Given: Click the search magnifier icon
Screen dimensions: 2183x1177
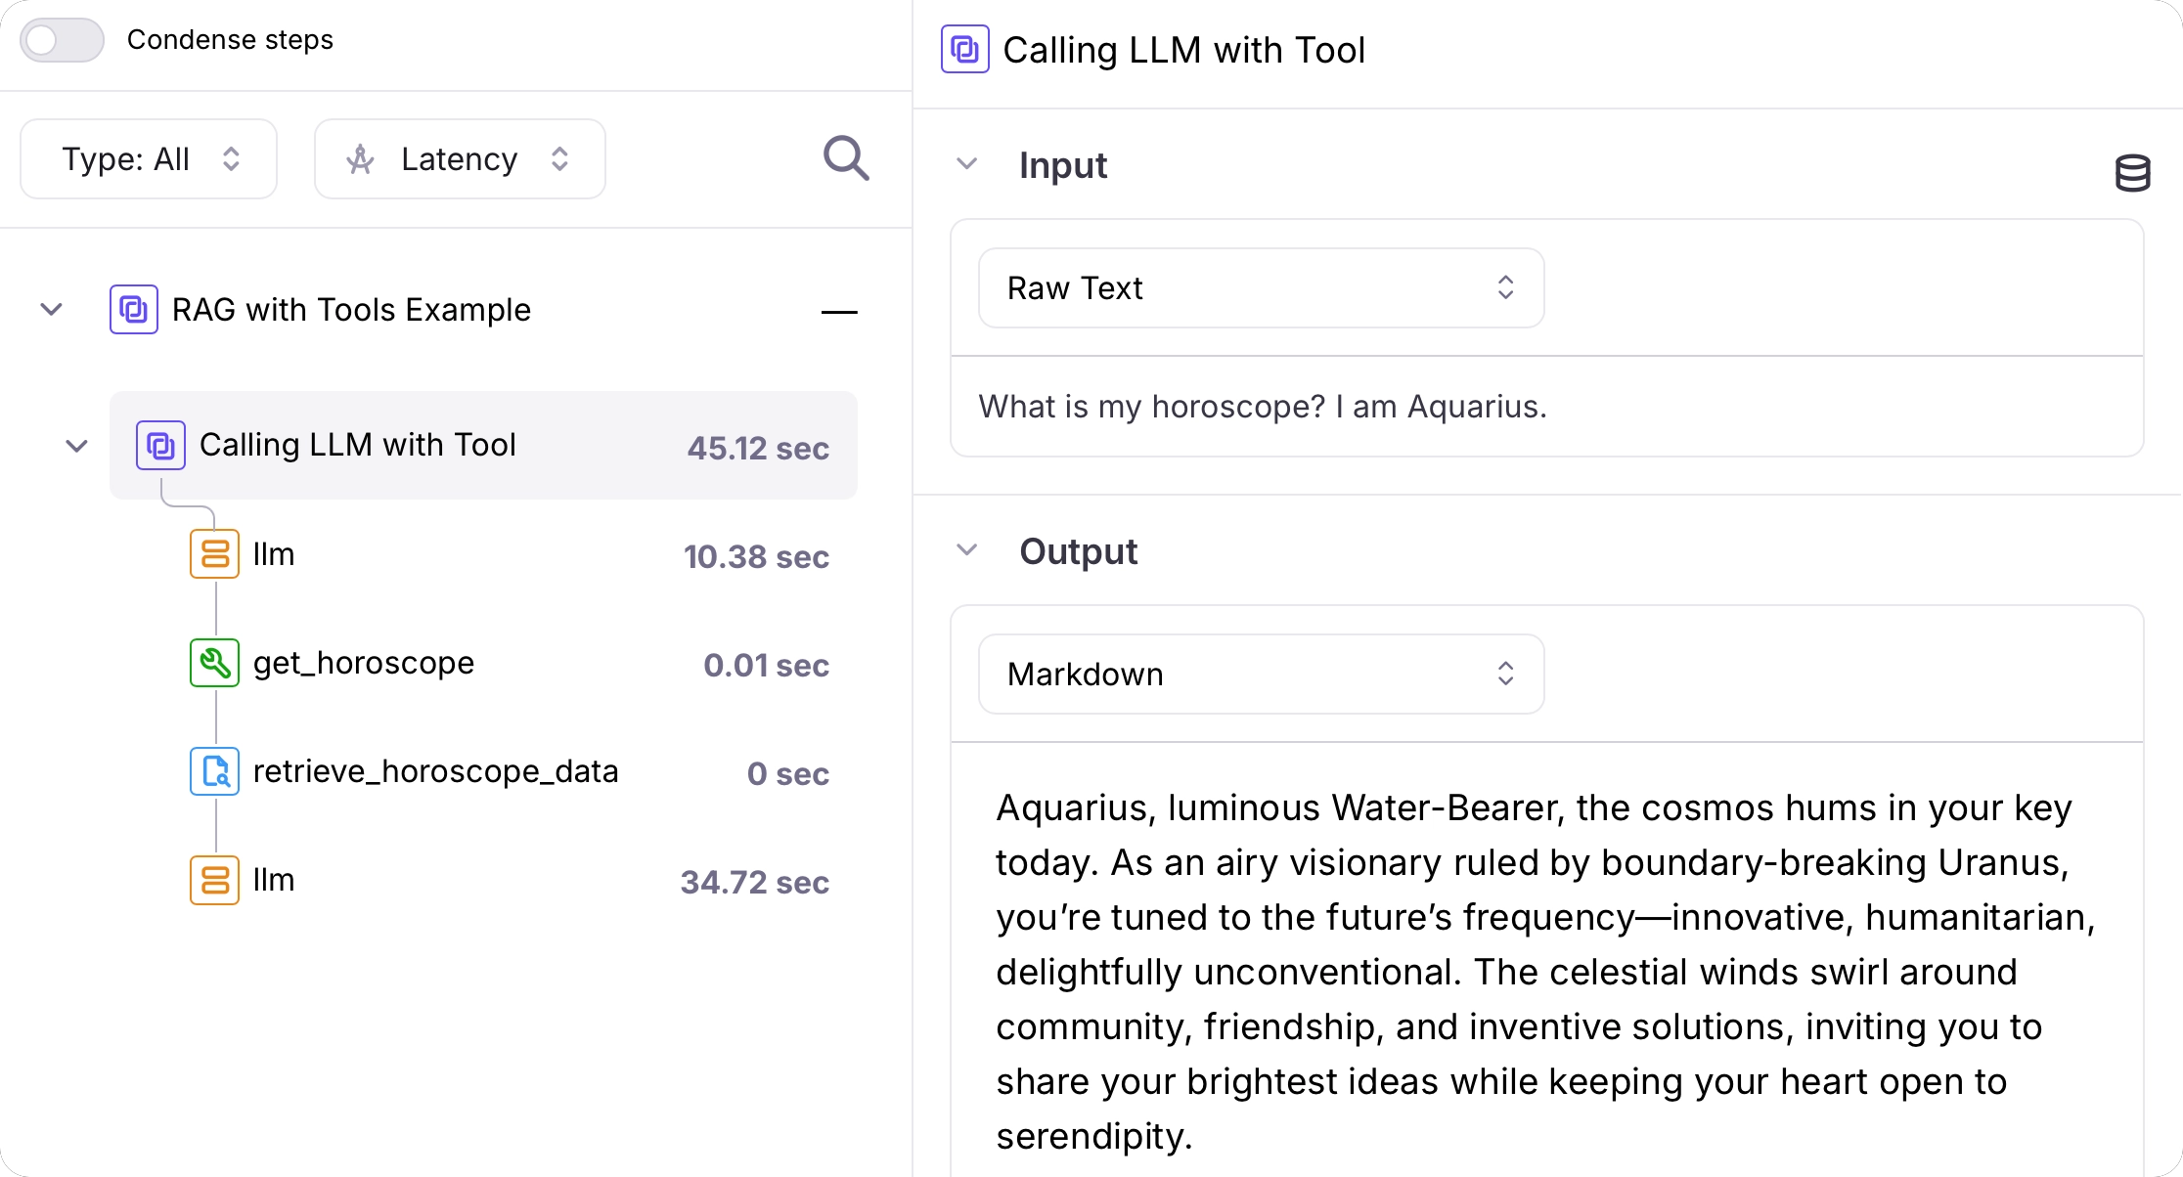Looking at the screenshot, I should point(846,158).
